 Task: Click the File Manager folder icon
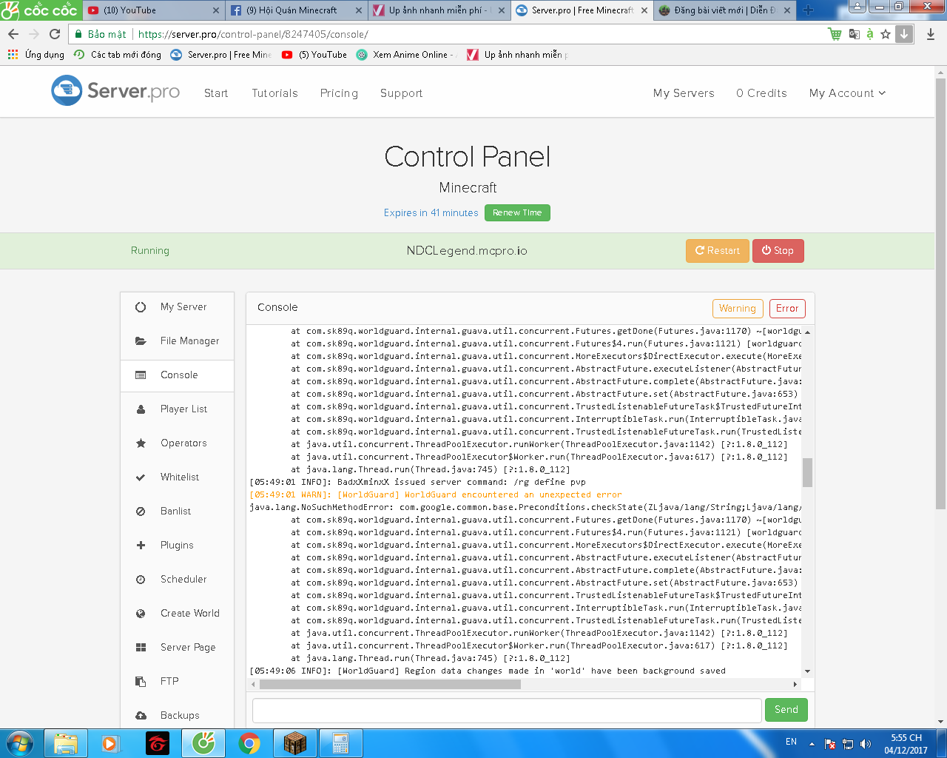141,341
